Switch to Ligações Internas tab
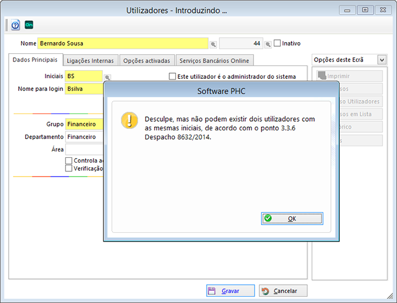 tap(90, 61)
